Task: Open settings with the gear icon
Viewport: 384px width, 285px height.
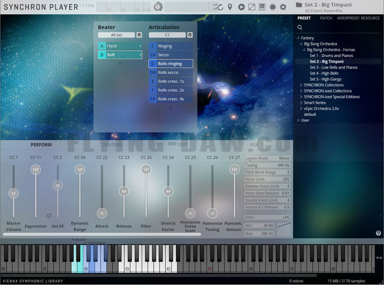Action: tap(283, 7)
